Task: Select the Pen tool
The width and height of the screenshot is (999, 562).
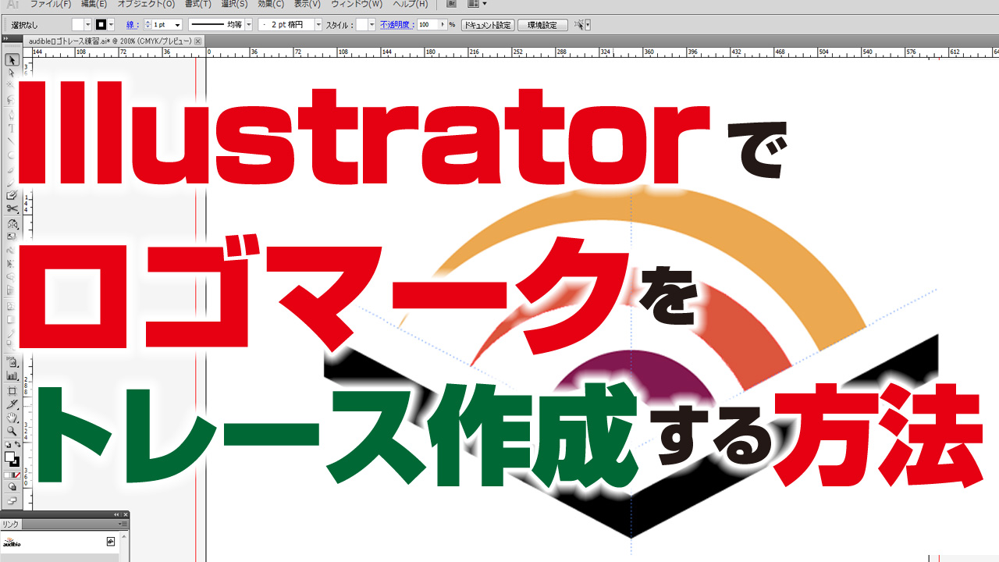Action: tap(12, 114)
